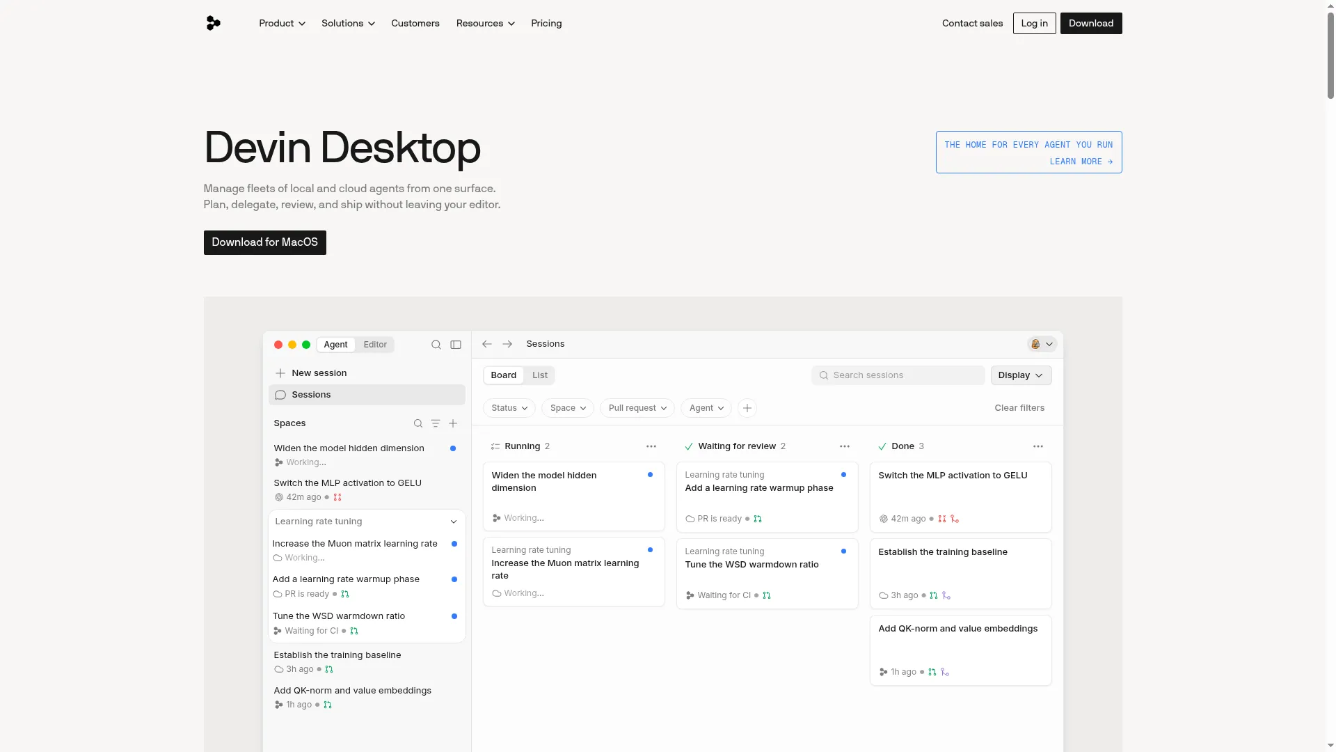The width and height of the screenshot is (1336, 752).
Task: Click the Log in button
Action: click(1034, 23)
